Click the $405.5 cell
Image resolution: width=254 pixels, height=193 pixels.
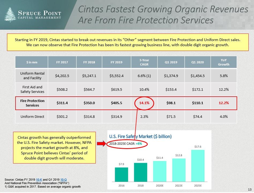click(116, 103)
